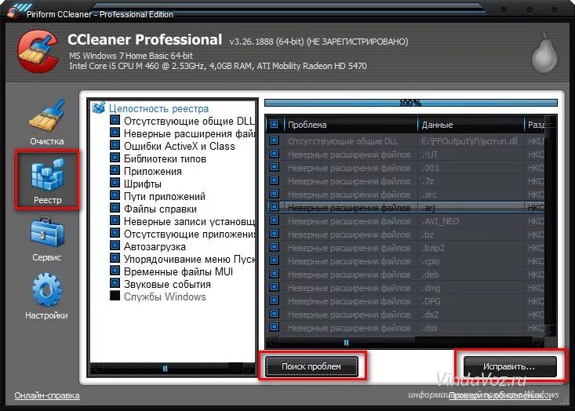Toggle Неверные записи установщика checkbox

point(115,220)
